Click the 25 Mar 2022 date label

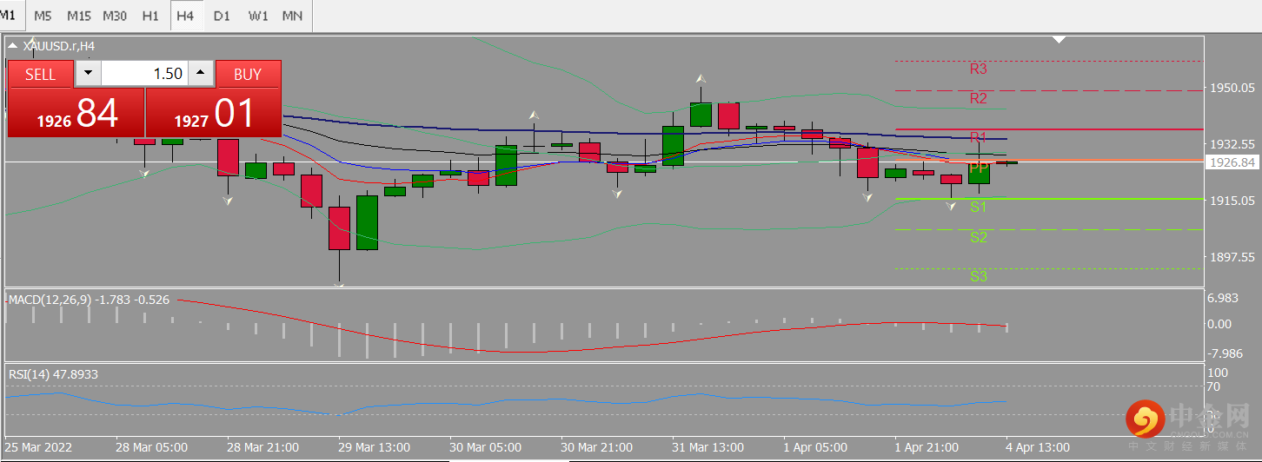[x=38, y=447]
